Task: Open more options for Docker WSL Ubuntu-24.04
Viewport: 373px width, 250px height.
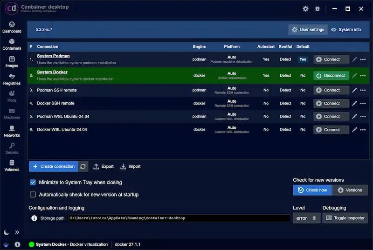Action: tap(363, 130)
